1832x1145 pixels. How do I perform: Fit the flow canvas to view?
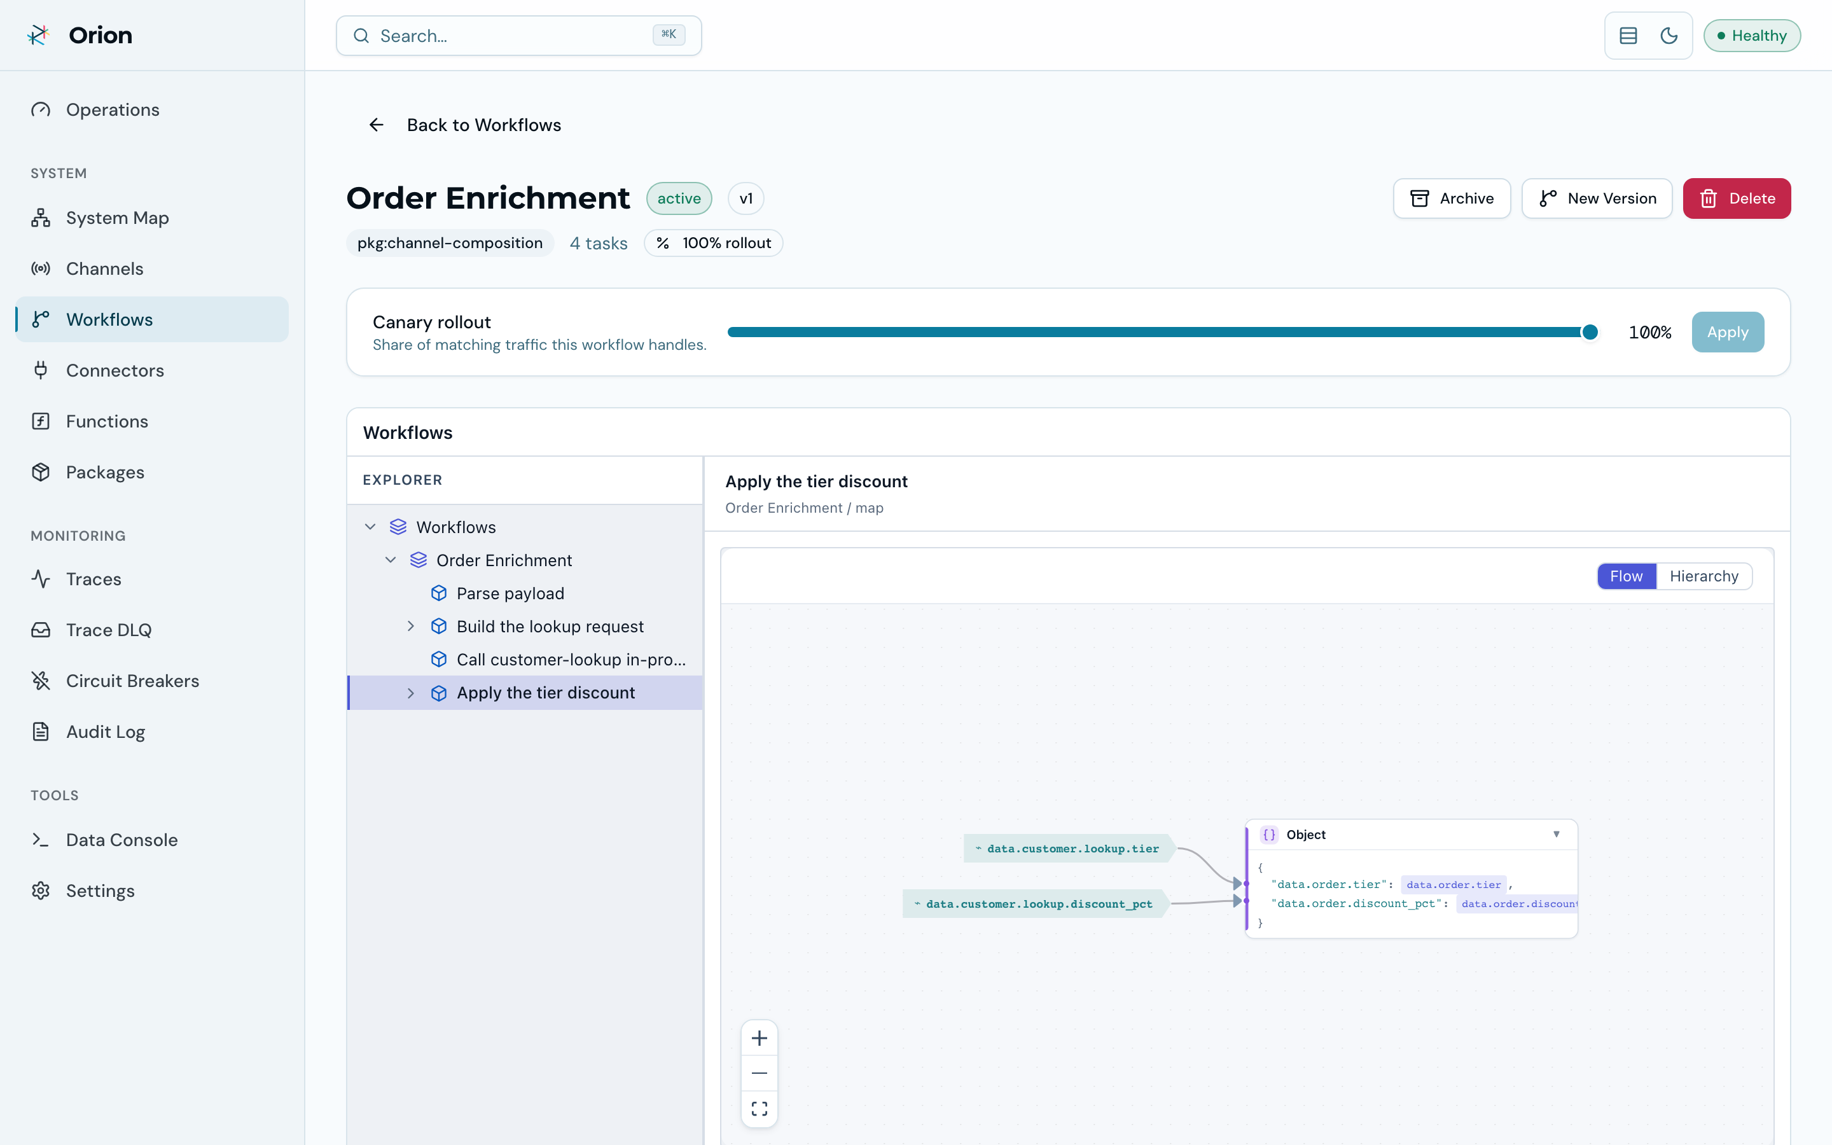pos(760,1109)
